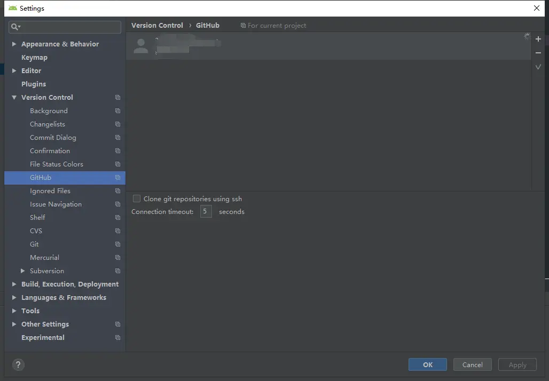Image resolution: width=549 pixels, height=381 pixels.
Task: Click project icon beside Subversion item
Action: [117, 271]
